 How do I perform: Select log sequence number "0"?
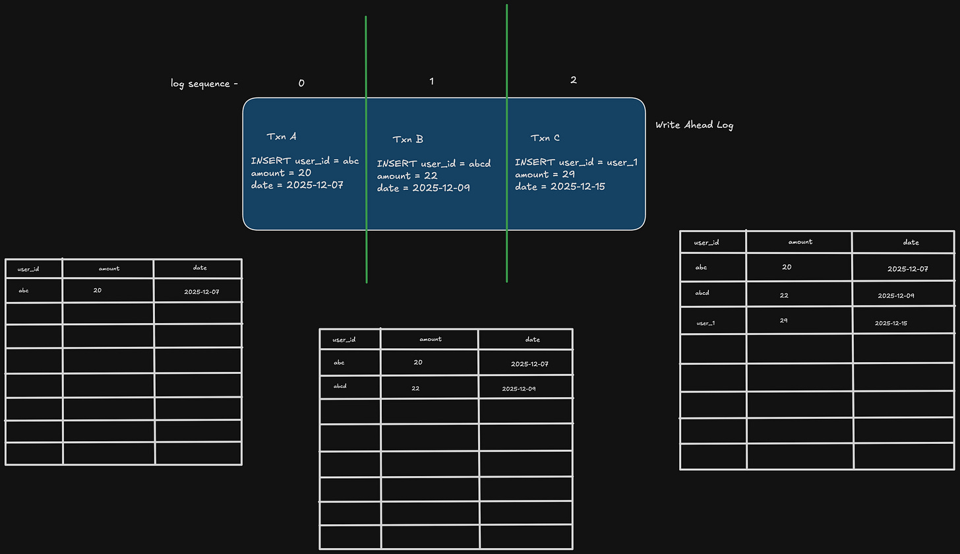coord(301,83)
